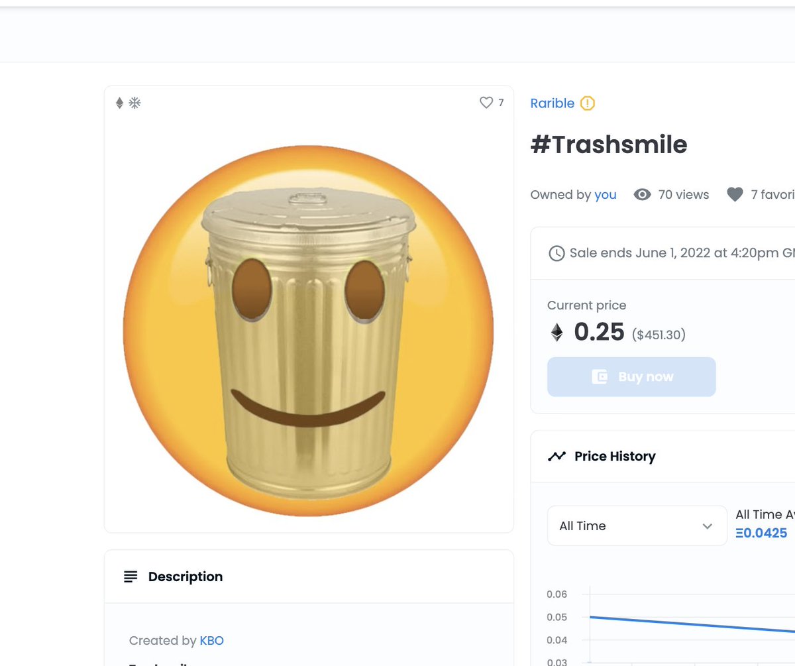Viewport: 795px width, 666px height.
Task: Open the All Time range dropdown
Action: click(x=637, y=526)
